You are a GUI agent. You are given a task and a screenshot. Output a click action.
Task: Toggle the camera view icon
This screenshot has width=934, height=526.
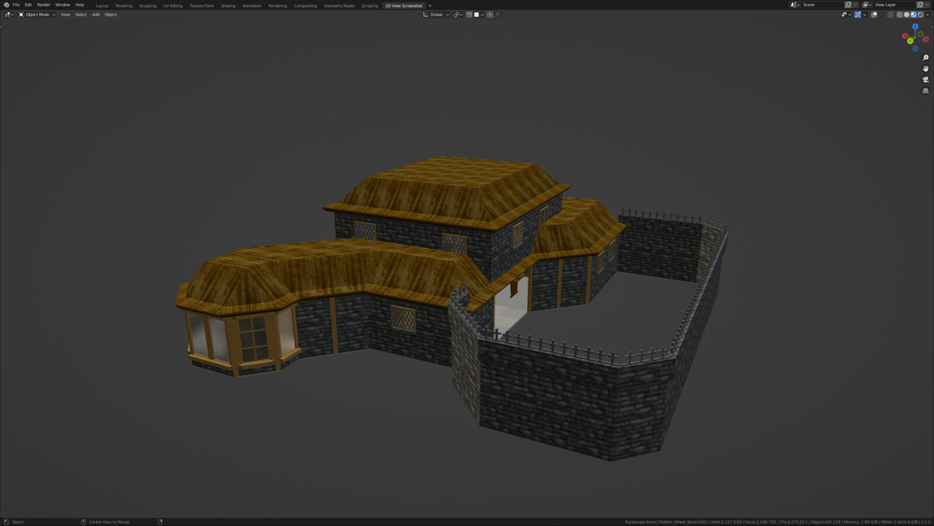pos(925,80)
